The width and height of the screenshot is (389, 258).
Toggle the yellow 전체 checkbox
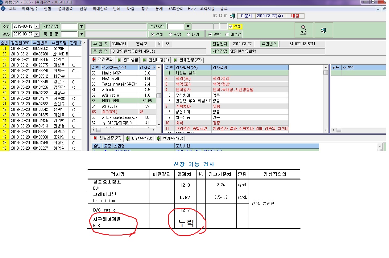click(x=230, y=26)
